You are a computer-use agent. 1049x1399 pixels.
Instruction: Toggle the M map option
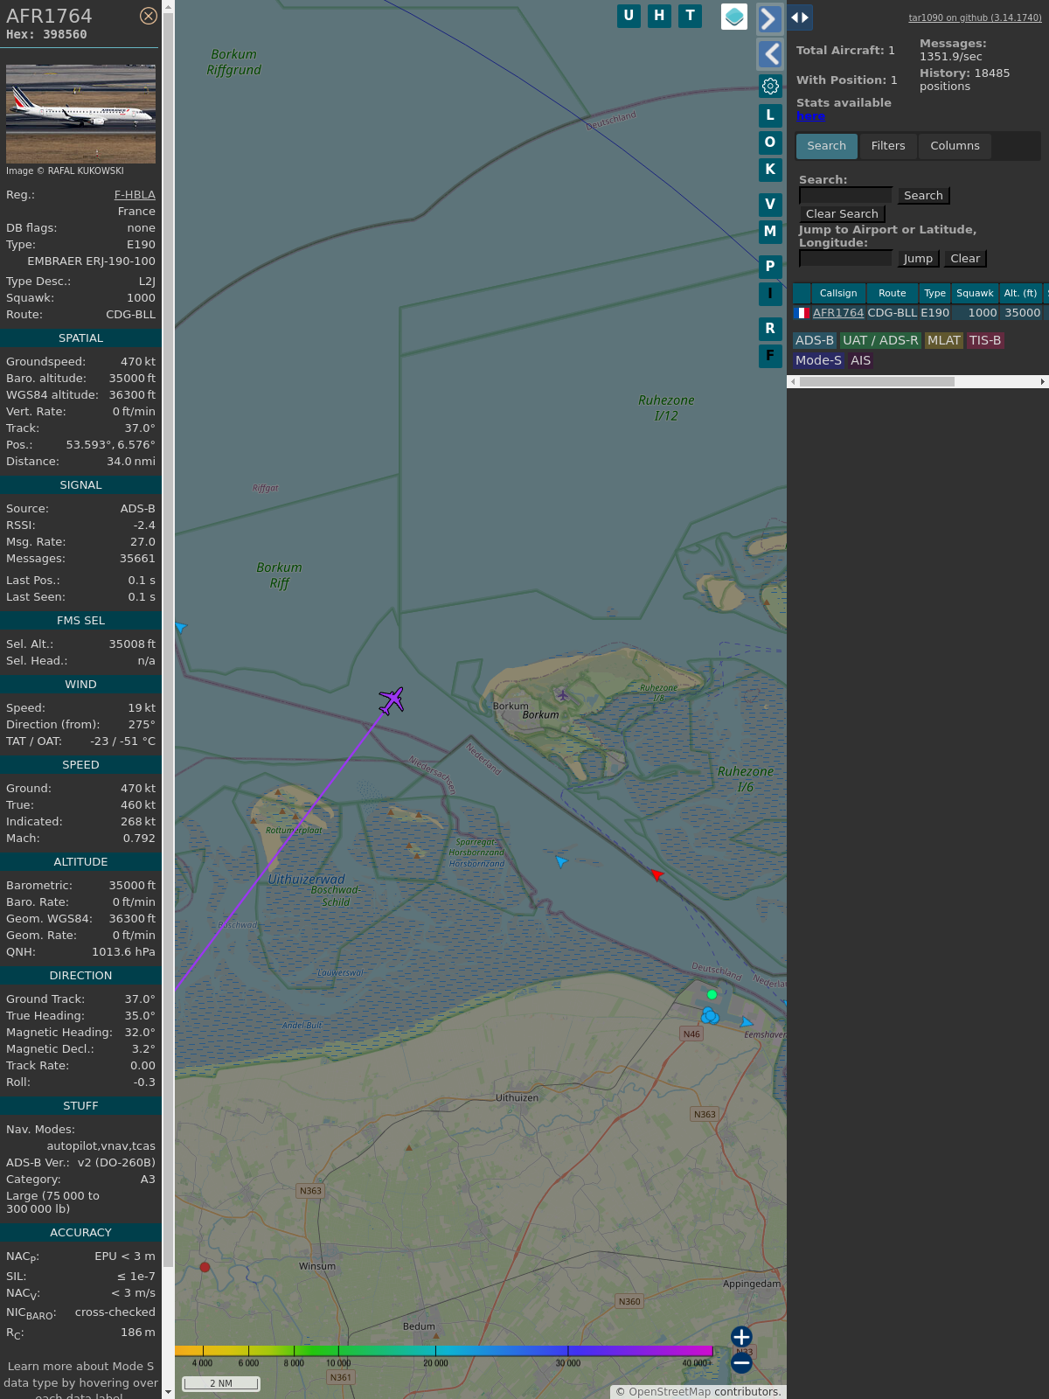point(770,232)
